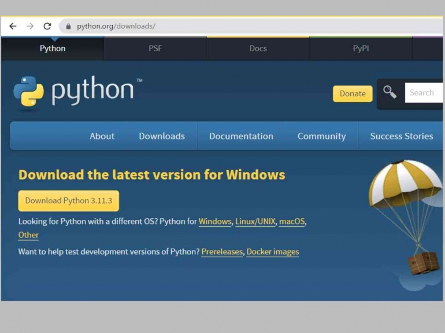The height and width of the screenshot is (333, 445).
Task: Follow the macOS download link
Action: (292, 222)
